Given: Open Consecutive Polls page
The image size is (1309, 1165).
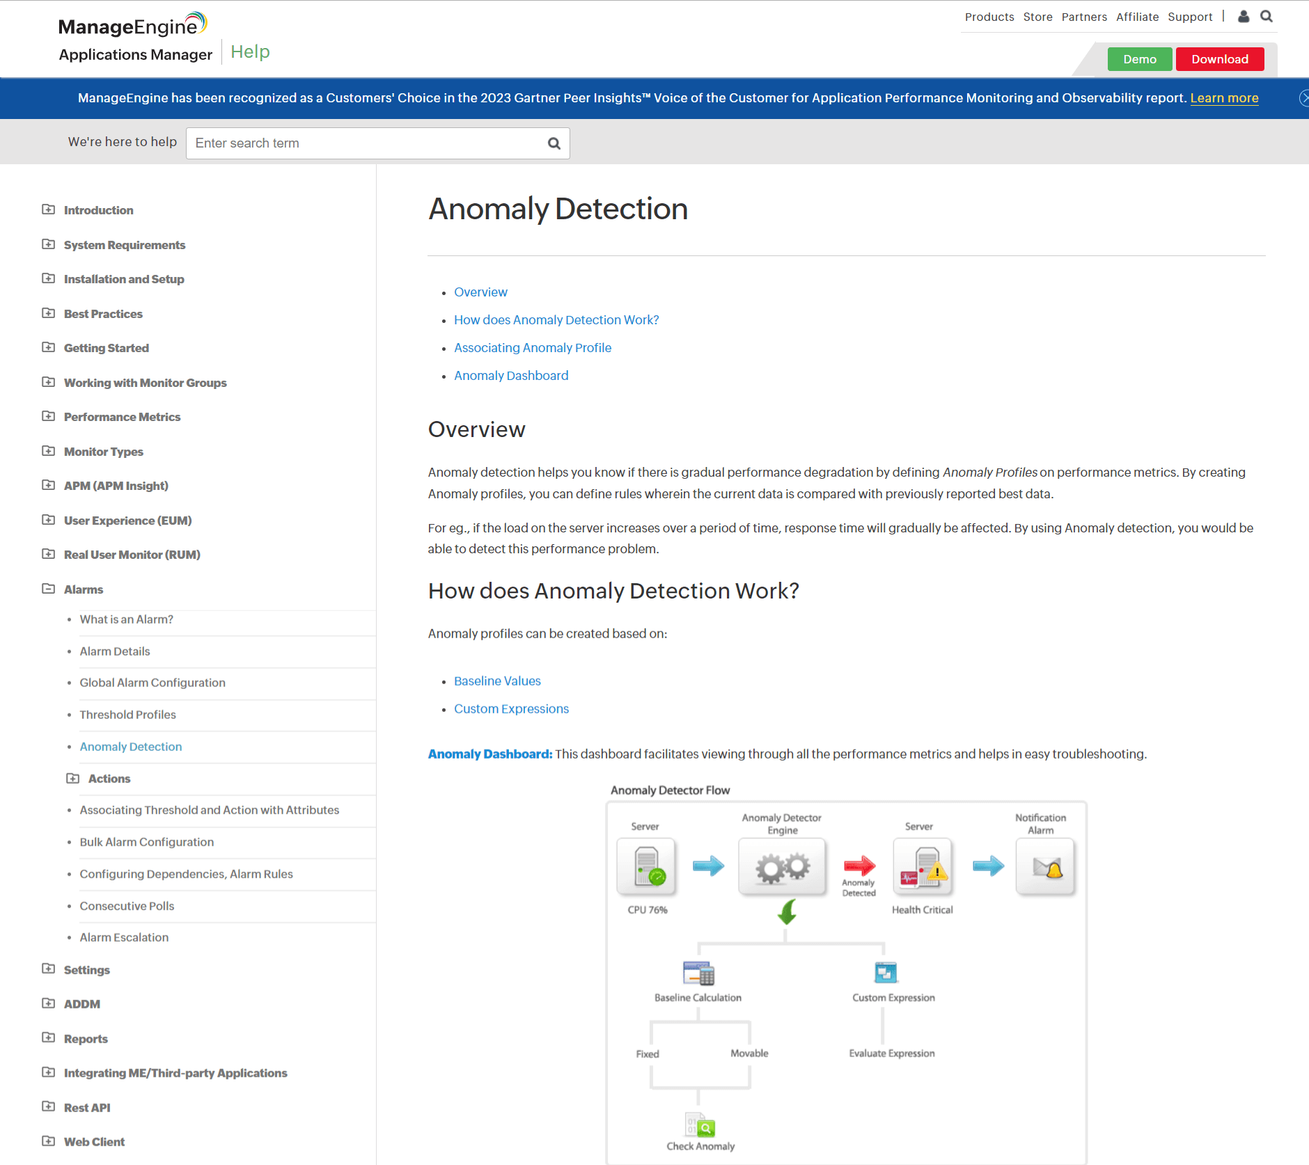Looking at the screenshot, I should coord(127,906).
